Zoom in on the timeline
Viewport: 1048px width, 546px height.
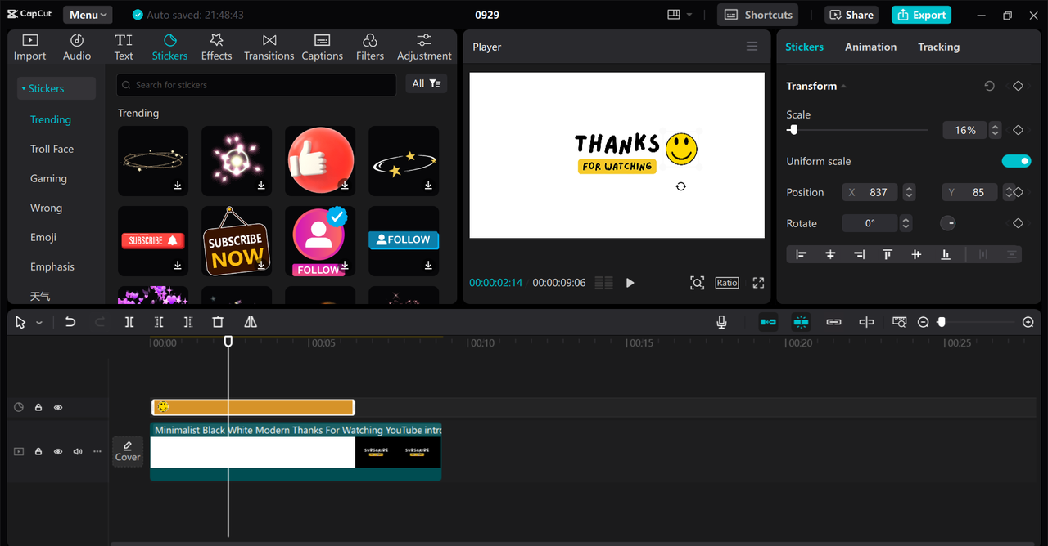pos(1028,322)
